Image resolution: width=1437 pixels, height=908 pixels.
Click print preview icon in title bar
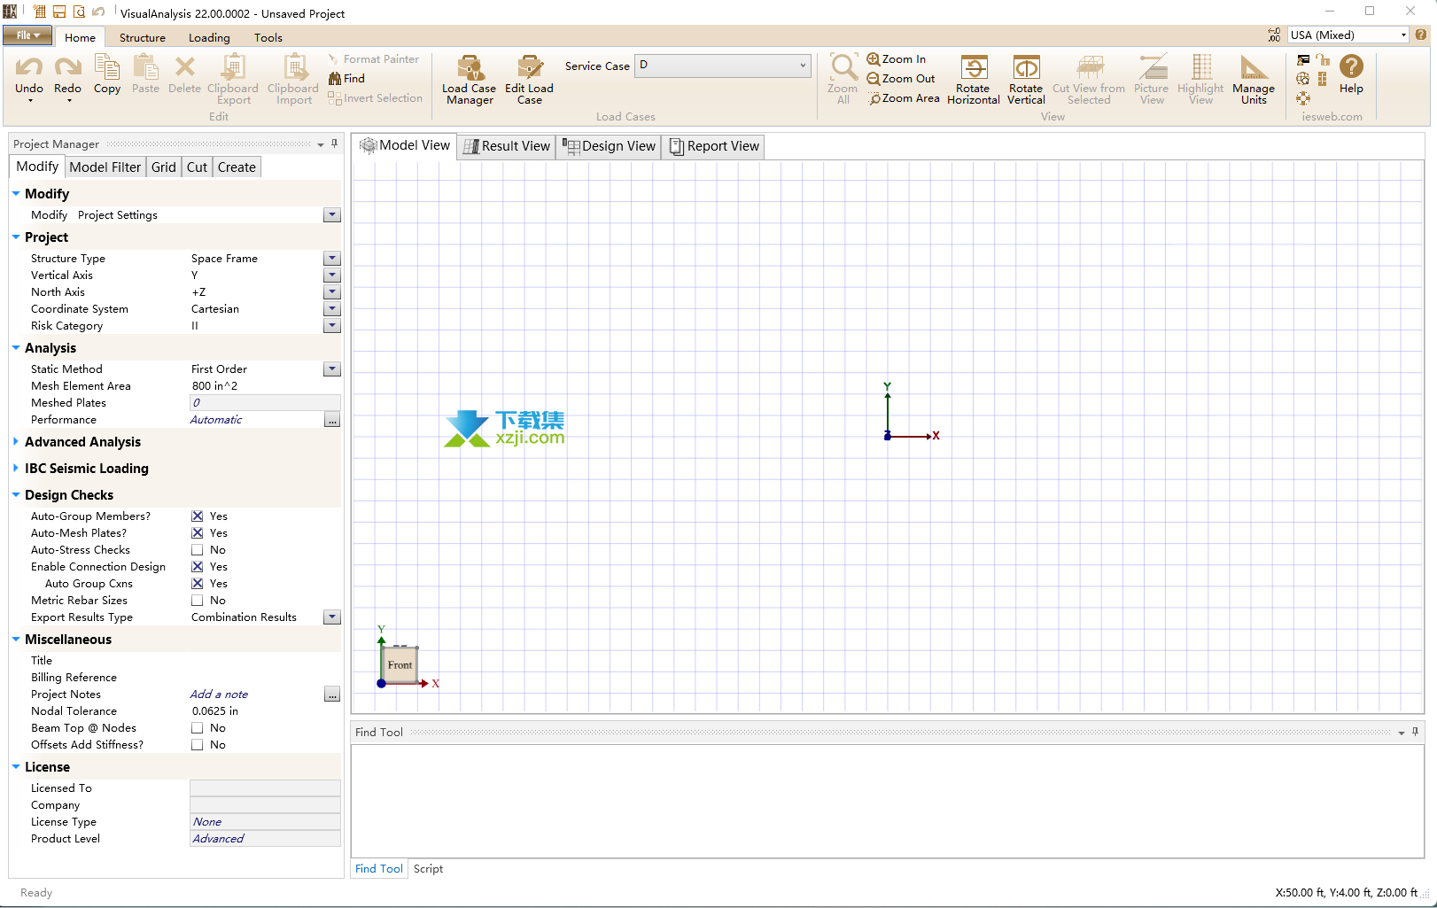(79, 12)
